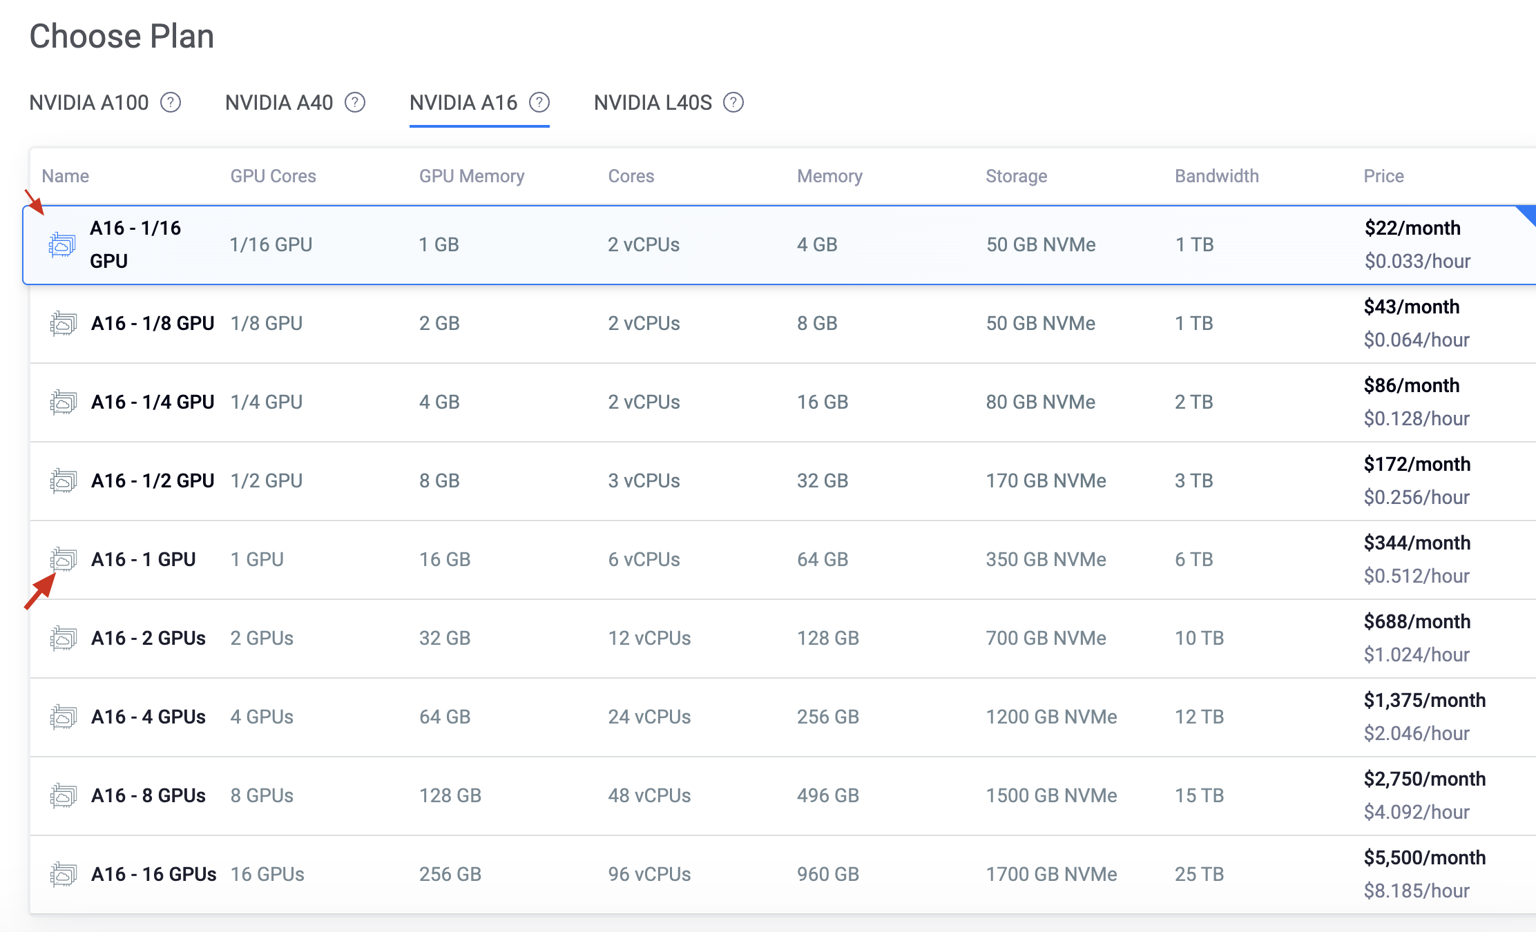
Task: Click the GPU icon beside A16 - 1/4 GPU
Action: click(64, 402)
